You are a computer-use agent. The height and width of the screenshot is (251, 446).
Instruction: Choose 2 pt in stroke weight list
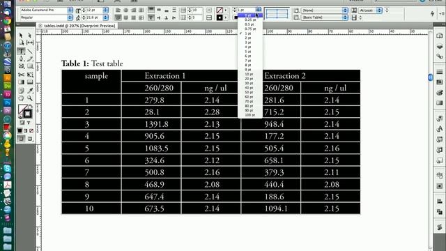tap(250, 38)
